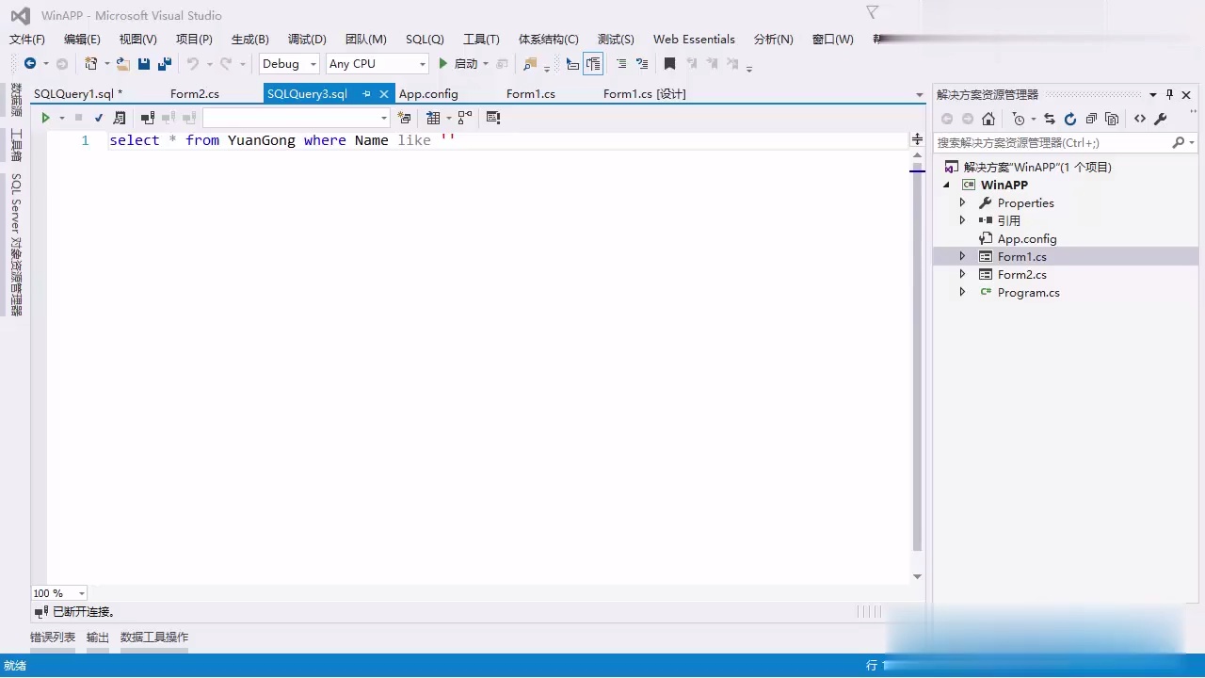Open the Debug configuration dropdown
This screenshot has width=1205, height=678.
[x=287, y=63]
